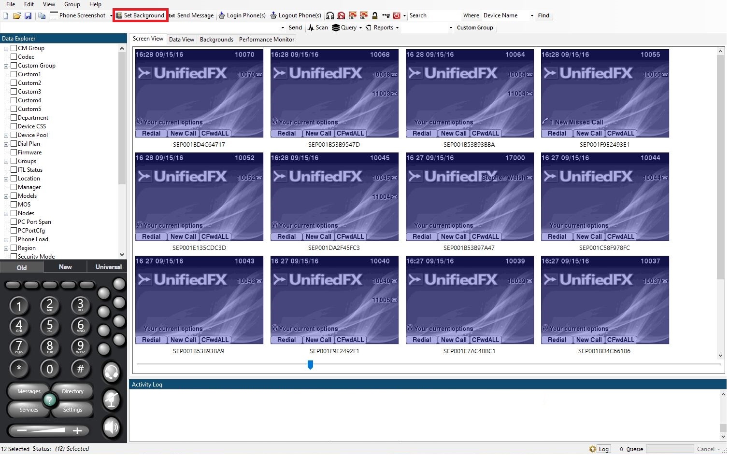Switch to the Backgrounds tab

point(216,40)
